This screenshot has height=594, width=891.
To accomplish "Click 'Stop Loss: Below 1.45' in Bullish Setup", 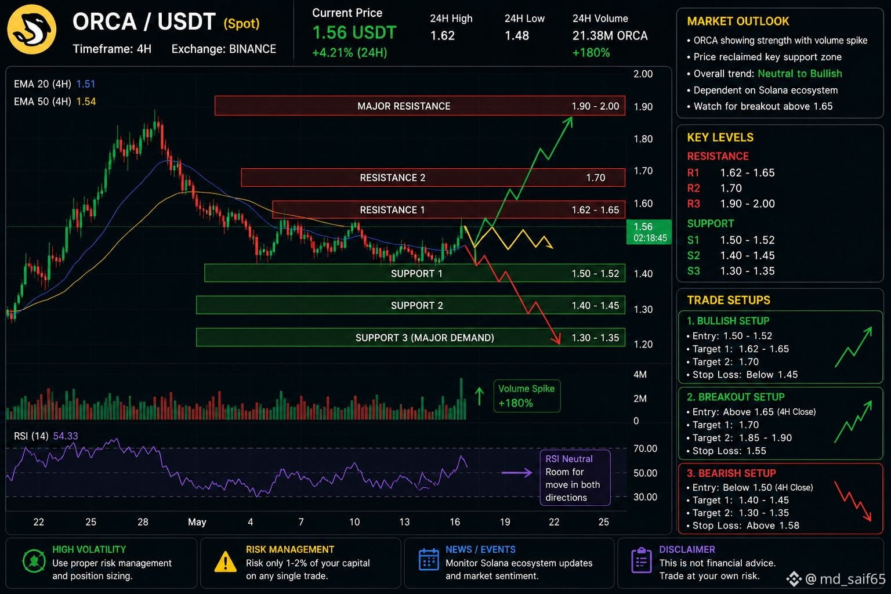I will click(x=742, y=374).
